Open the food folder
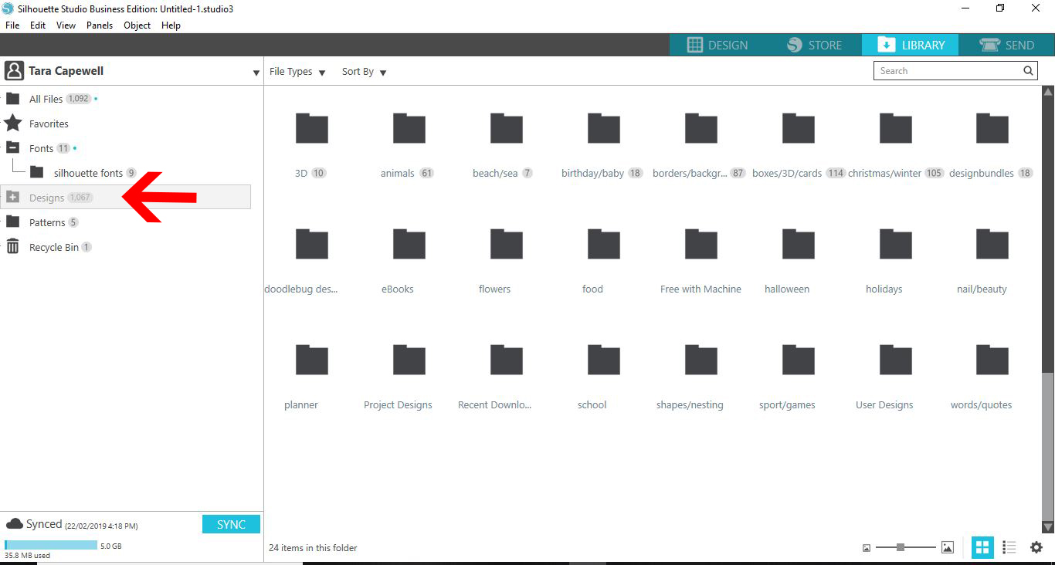This screenshot has height=565, width=1055. point(604,244)
